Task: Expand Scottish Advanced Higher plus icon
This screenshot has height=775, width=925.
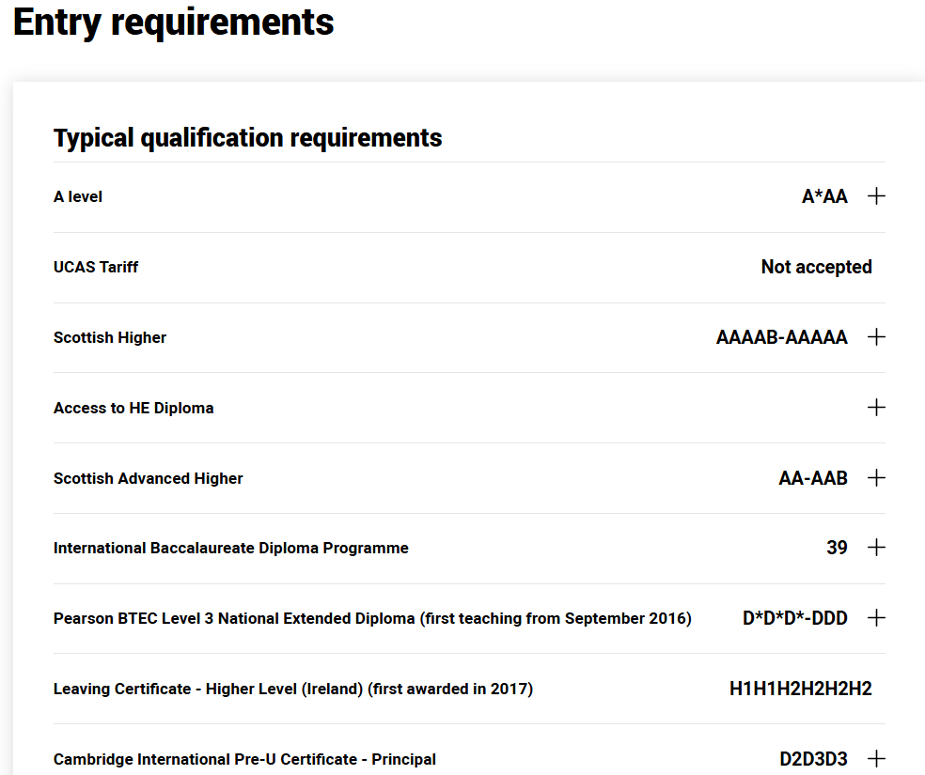Action: click(x=876, y=477)
